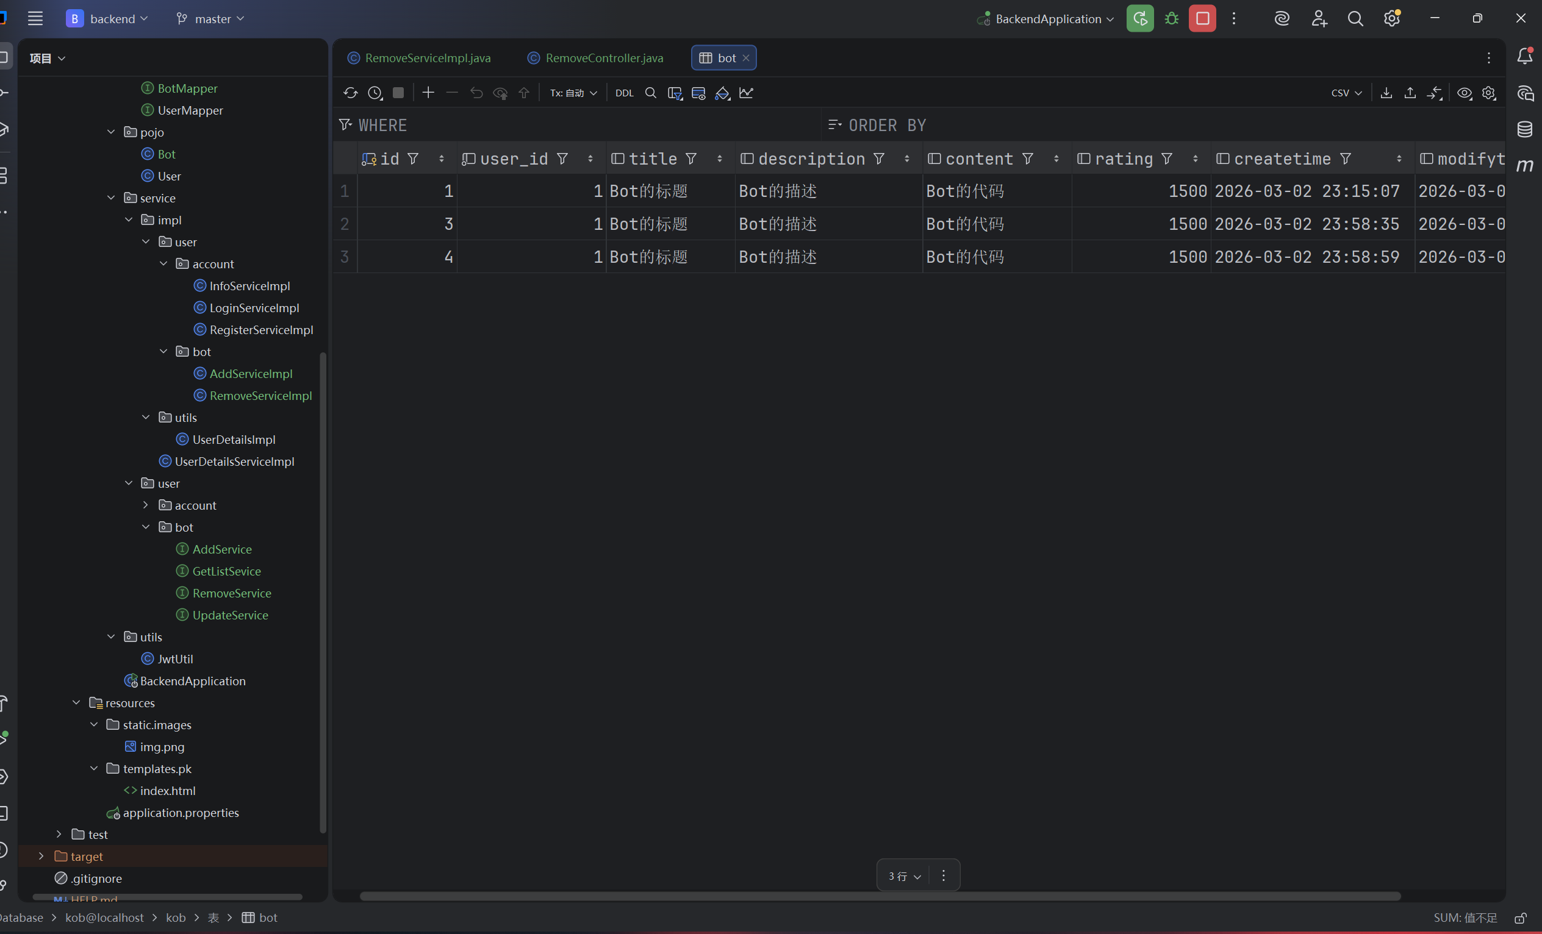Click the show chart icon in toolbar
This screenshot has width=1542, height=934.
746,93
